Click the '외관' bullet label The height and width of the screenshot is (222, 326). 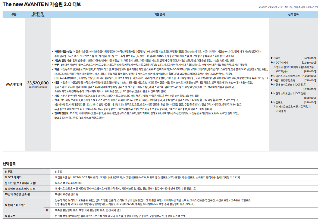click(x=57, y=69)
